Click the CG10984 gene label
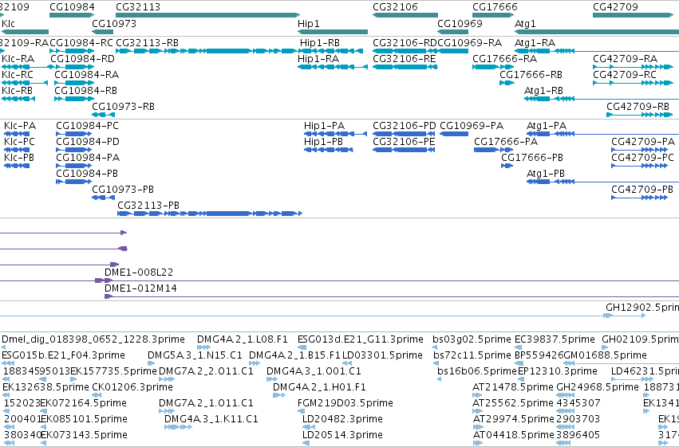 click(72, 7)
